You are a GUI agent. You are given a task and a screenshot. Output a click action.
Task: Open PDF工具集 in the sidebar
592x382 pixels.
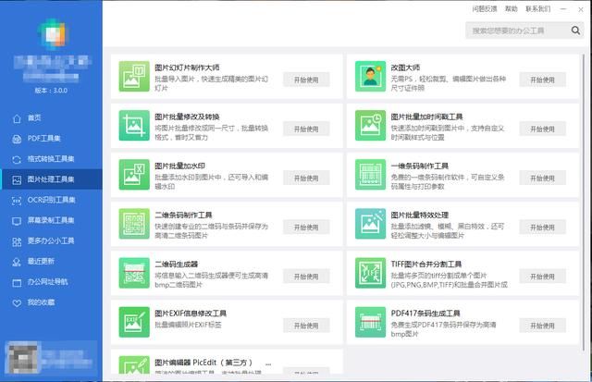point(43,139)
